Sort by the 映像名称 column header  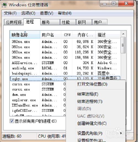tap(25, 35)
